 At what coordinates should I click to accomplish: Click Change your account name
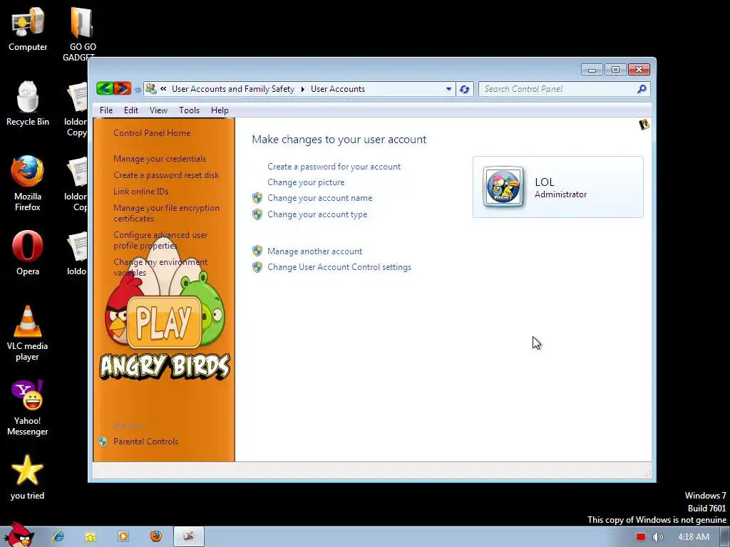point(320,198)
